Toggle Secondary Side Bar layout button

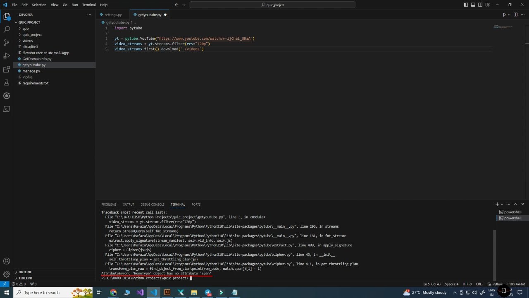click(480, 5)
